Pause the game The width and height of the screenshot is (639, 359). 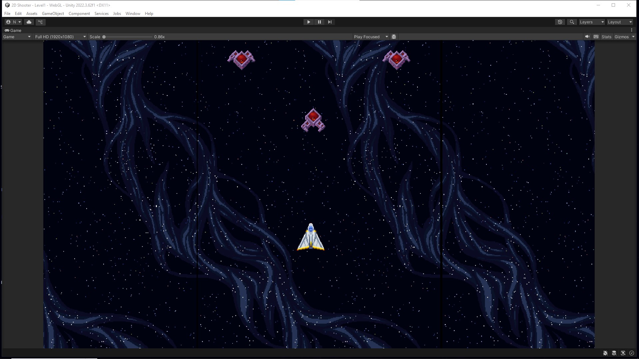pyautogui.click(x=319, y=22)
